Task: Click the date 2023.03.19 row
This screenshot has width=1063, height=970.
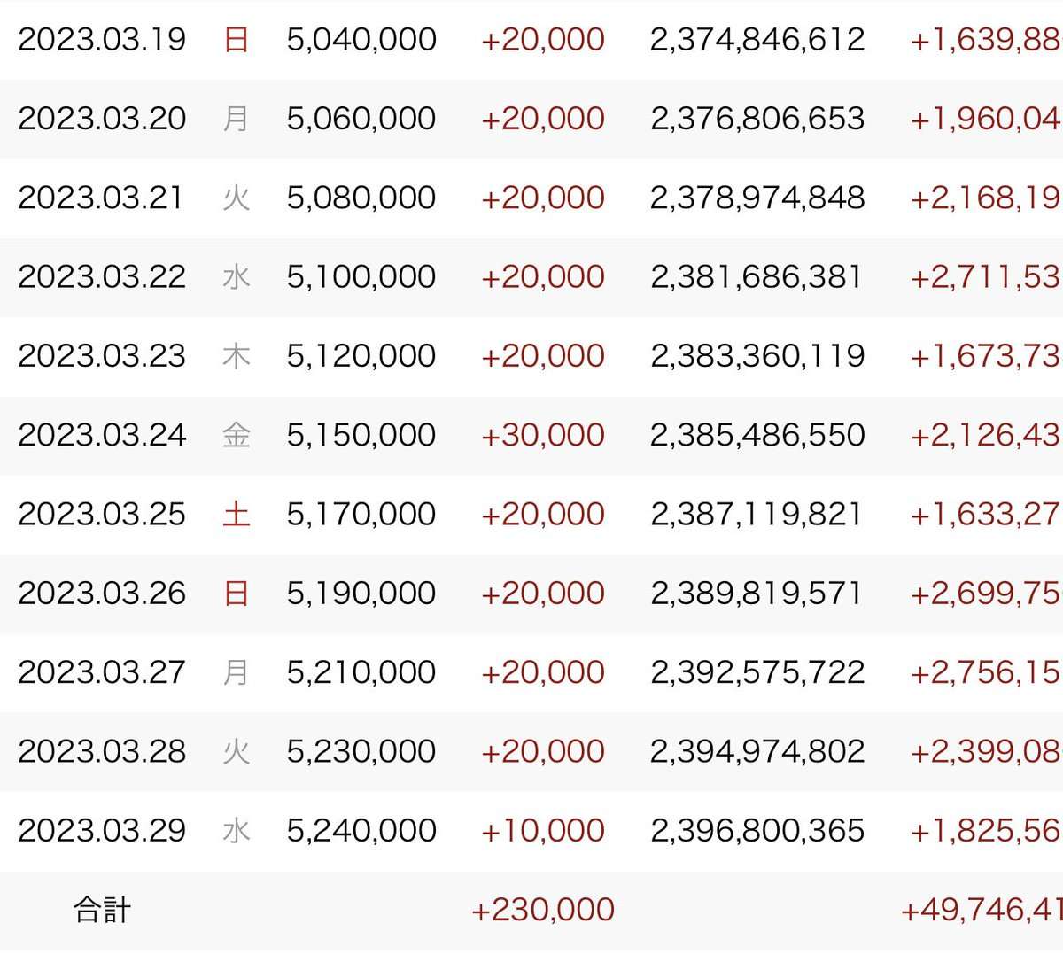Action: (102, 40)
